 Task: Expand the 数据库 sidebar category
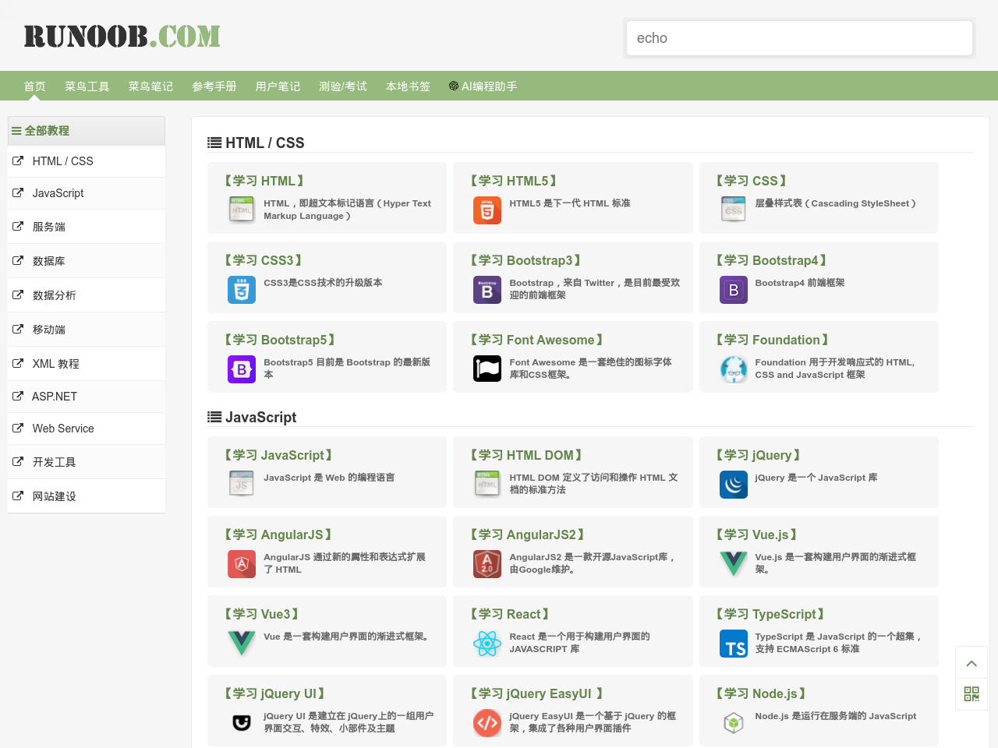(48, 260)
